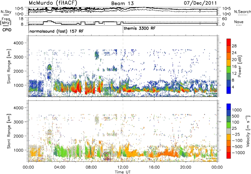Click the light green 12-16 dB power swatch
Screen dimensions: 251x174
click(x=229, y=70)
